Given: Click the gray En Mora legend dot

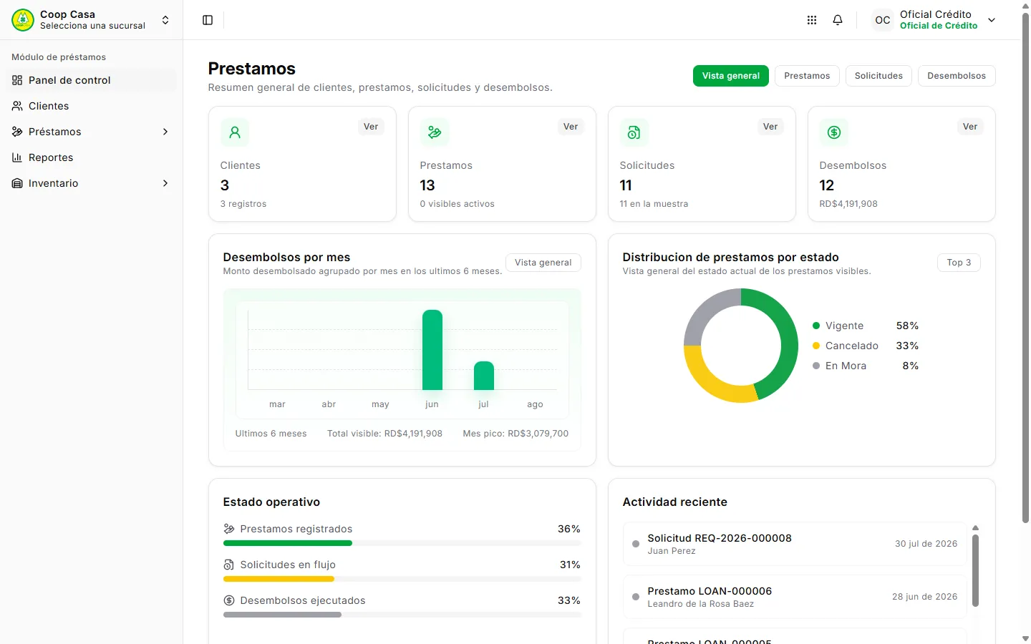Looking at the screenshot, I should click(816, 366).
